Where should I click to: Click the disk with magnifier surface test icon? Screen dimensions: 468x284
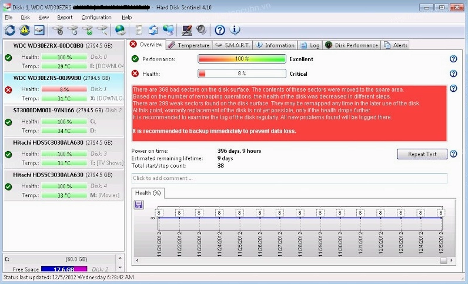pyautogui.click(x=102, y=30)
